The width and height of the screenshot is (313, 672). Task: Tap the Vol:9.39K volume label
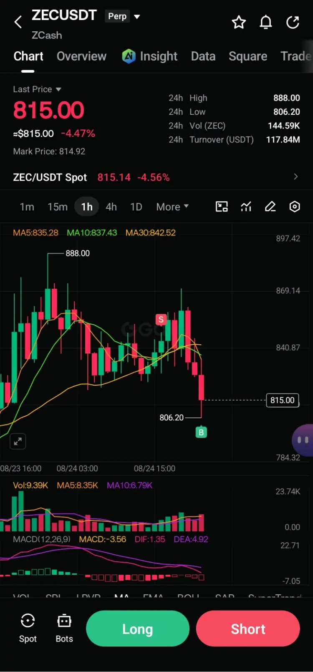pos(30,485)
